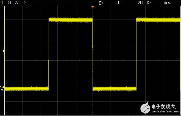Click the channel 1 ground reference marker
This screenshot has height=116, width=181.
click(x=2, y=88)
